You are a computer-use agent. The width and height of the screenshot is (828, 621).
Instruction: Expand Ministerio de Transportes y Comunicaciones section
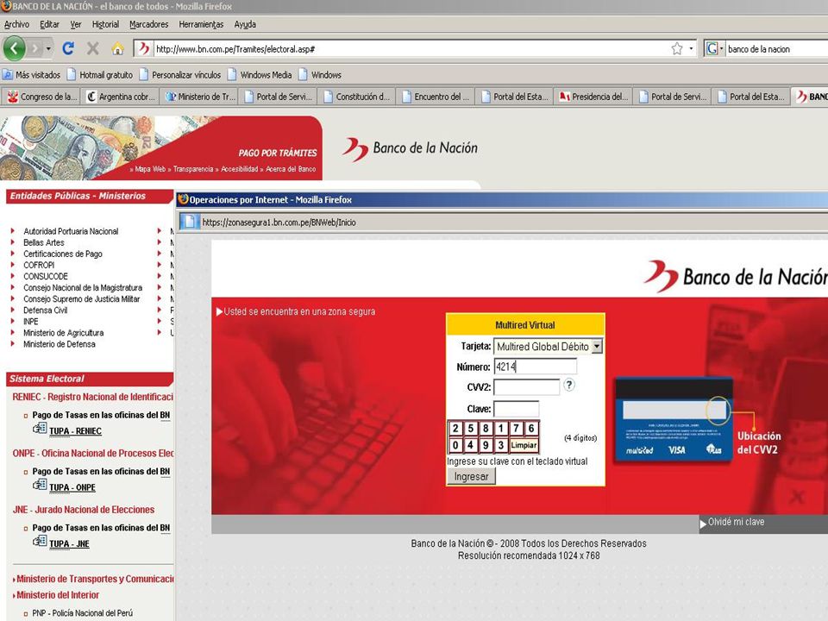95,579
